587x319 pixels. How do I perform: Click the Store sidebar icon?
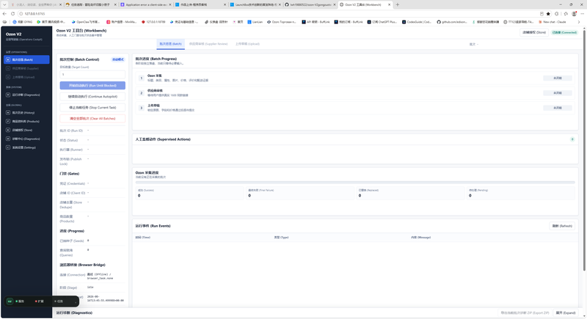pos(8,130)
